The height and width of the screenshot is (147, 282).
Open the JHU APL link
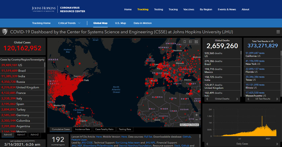[x=150, y=143]
